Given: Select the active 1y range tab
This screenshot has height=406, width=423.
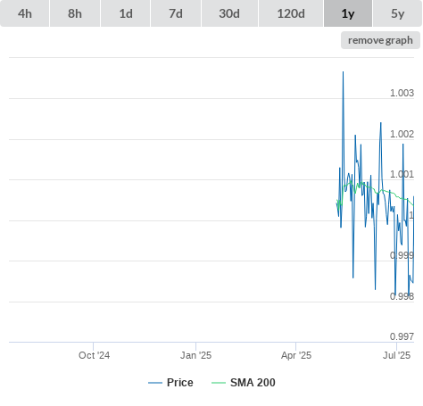Looking at the screenshot, I should [x=348, y=13].
